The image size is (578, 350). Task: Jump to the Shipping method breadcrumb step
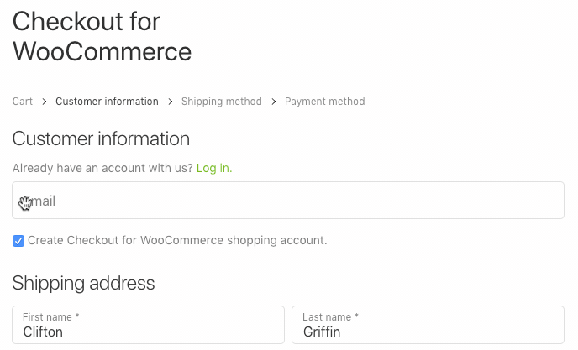pos(222,102)
